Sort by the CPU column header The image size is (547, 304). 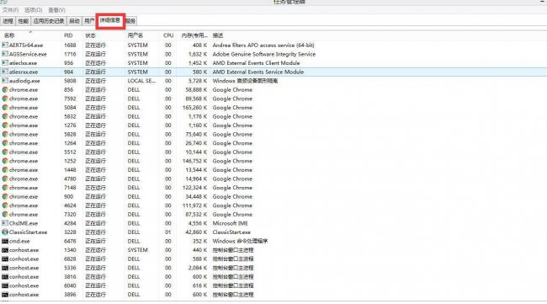pos(168,35)
